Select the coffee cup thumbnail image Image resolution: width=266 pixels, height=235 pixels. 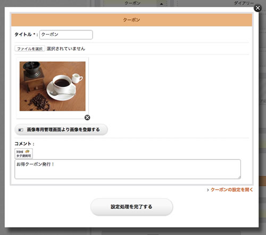53,86
